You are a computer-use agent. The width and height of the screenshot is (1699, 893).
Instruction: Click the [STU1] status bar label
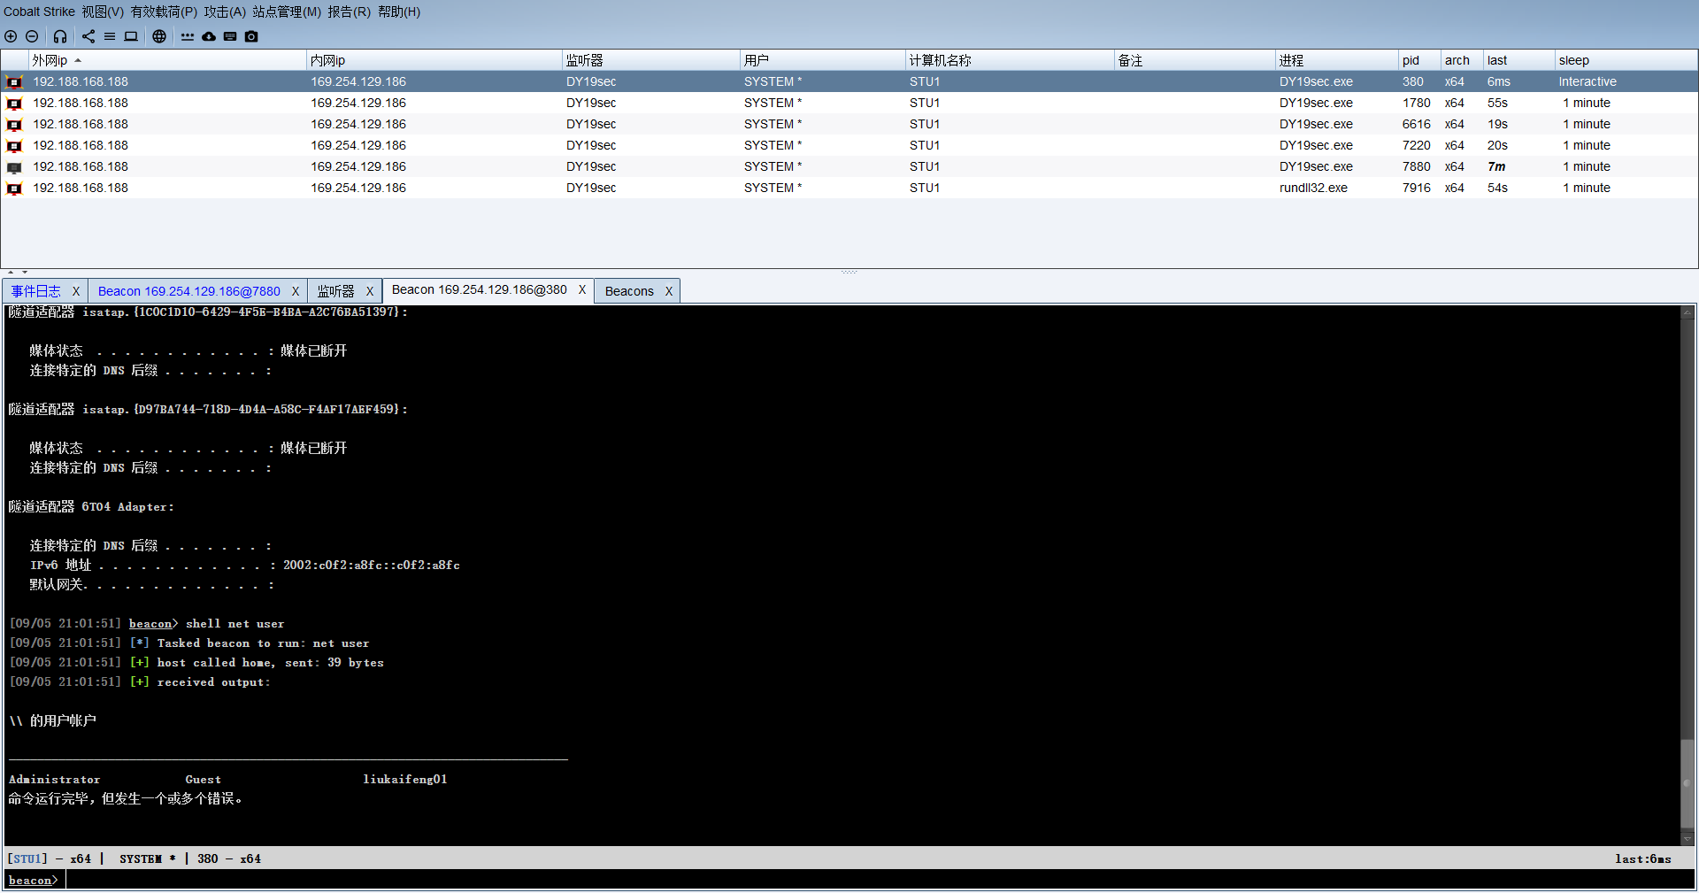(27, 859)
